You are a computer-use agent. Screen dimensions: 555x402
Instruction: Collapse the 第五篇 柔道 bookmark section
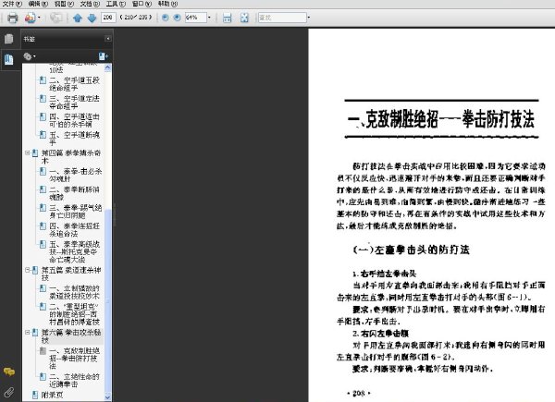coord(27,270)
